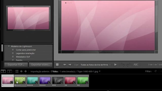
Task: Select the gray filmstrip thumbnail
Action: [x=58, y=80]
